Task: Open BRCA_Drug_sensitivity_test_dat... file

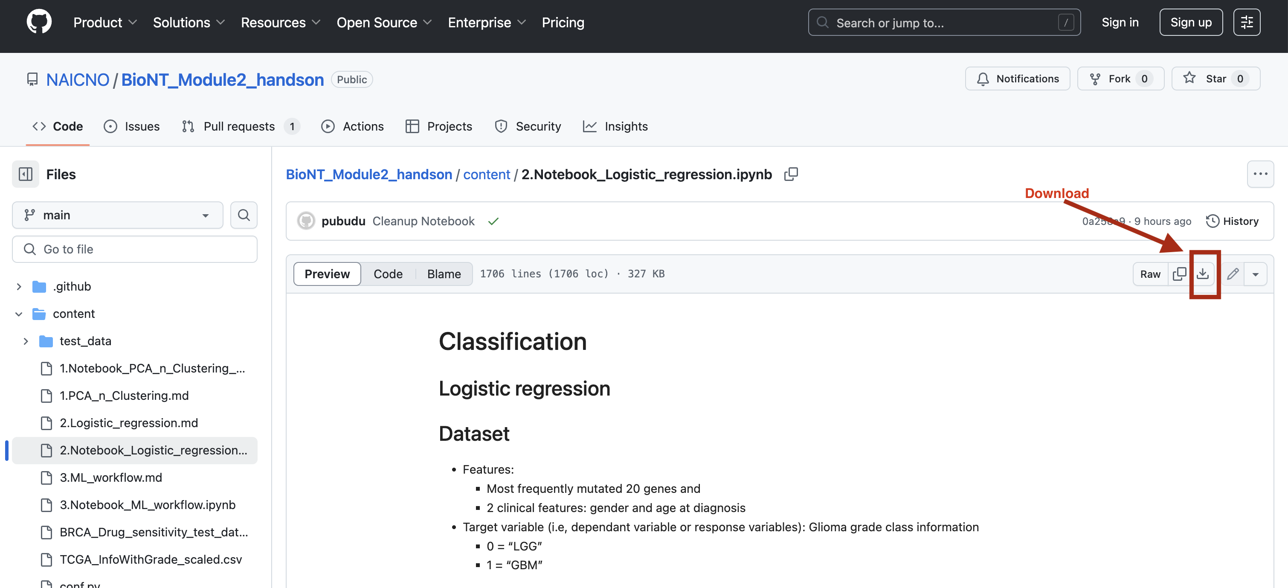Action: 154,532
